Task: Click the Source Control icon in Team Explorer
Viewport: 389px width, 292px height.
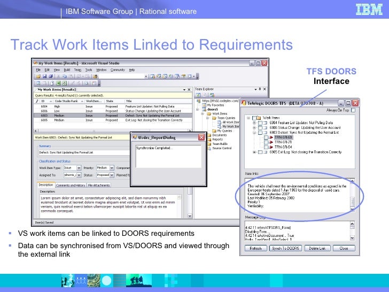Action: pos(209,148)
